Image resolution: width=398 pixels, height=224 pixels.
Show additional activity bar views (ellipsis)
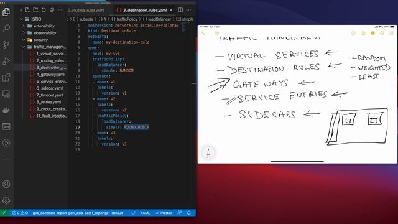(x=6, y=159)
